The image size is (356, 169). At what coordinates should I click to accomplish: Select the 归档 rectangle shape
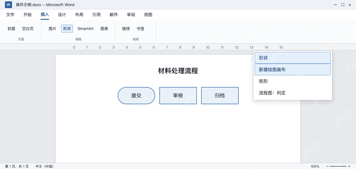pyautogui.click(x=220, y=96)
